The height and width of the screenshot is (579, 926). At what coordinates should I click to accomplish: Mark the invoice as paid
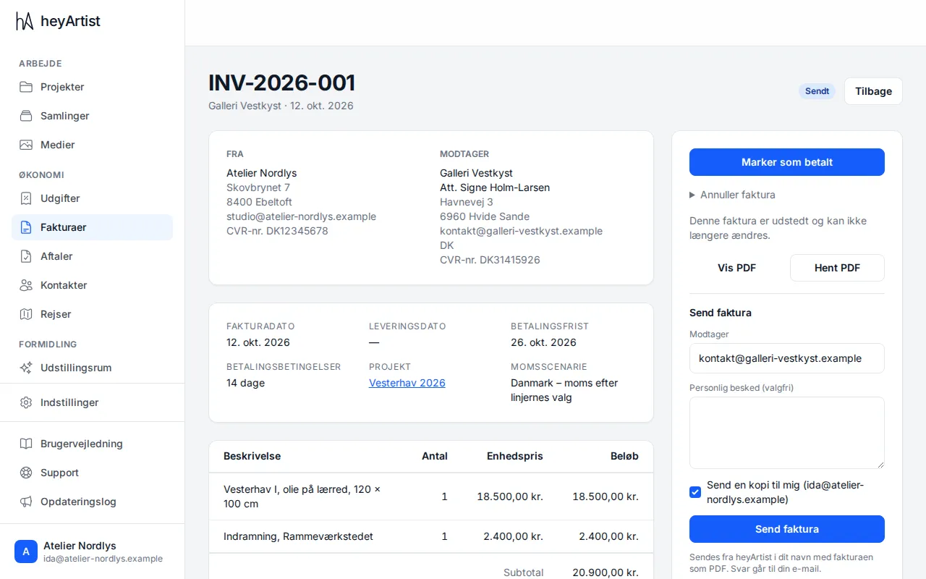pos(787,162)
